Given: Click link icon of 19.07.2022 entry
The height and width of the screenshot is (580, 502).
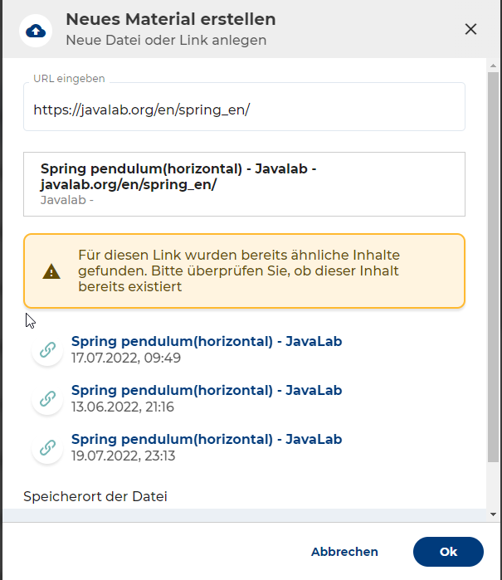Looking at the screenshot, I should tap(47, 448).
